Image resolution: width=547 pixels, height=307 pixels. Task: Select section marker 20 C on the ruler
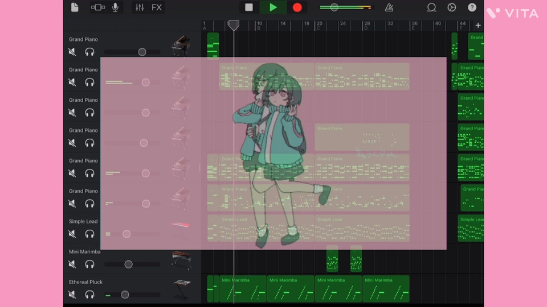tap(319, 26)
